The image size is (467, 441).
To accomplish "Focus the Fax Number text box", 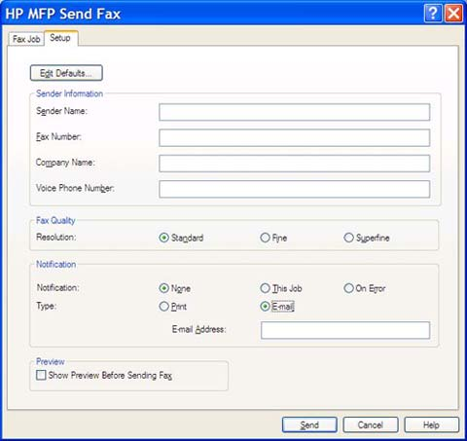I will 295,137.
